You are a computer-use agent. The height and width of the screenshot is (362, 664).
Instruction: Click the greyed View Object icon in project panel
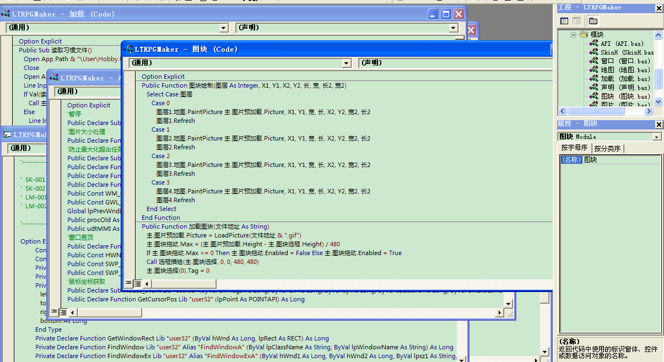pyautogui.click(x=576, y=21)
